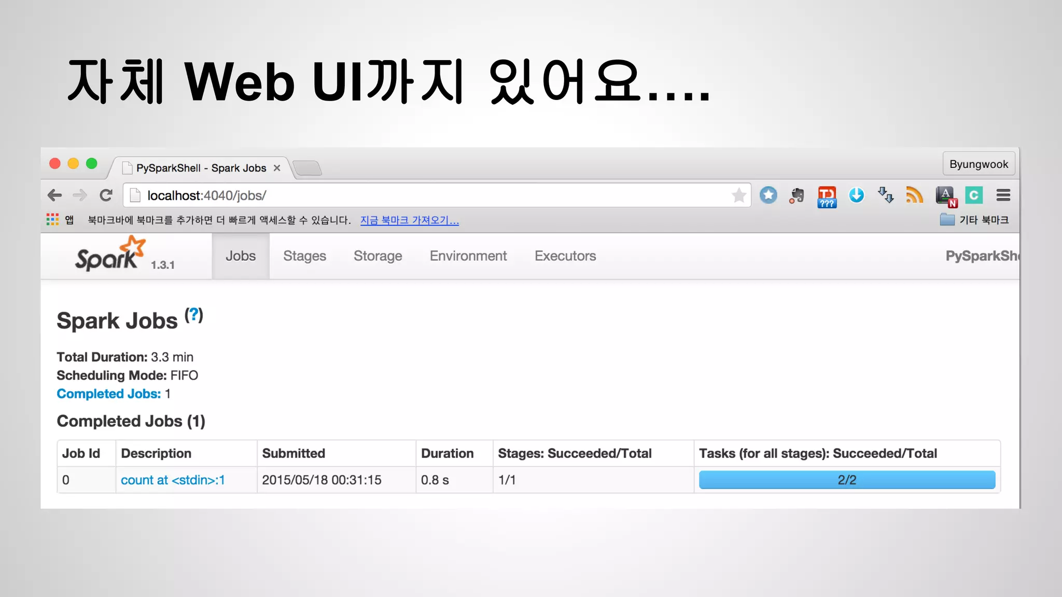
Task: Open the orange RSS feed extension
Action: [x=915, y=195]
